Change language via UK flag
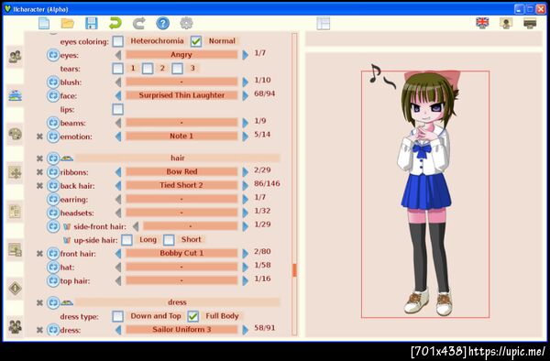Screen dimensions: 550x361 (x=482, y=23)
